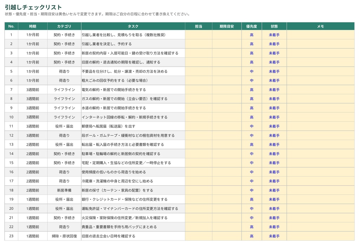The height and width of the screenshot is (245, 359).
Task: Select task インターネット回線の移転
Action: click(133, 117)
